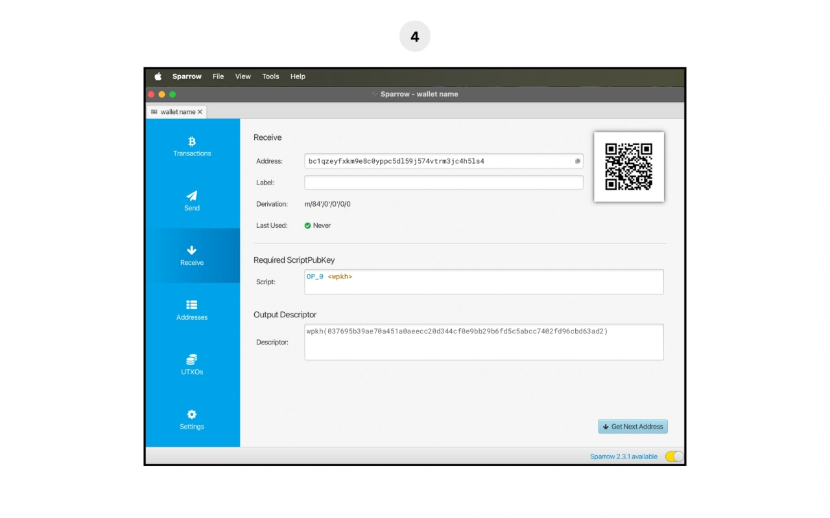Open the Send sidebar section
The width and height of the screenshot is (830, 518).
pos(192,201)
